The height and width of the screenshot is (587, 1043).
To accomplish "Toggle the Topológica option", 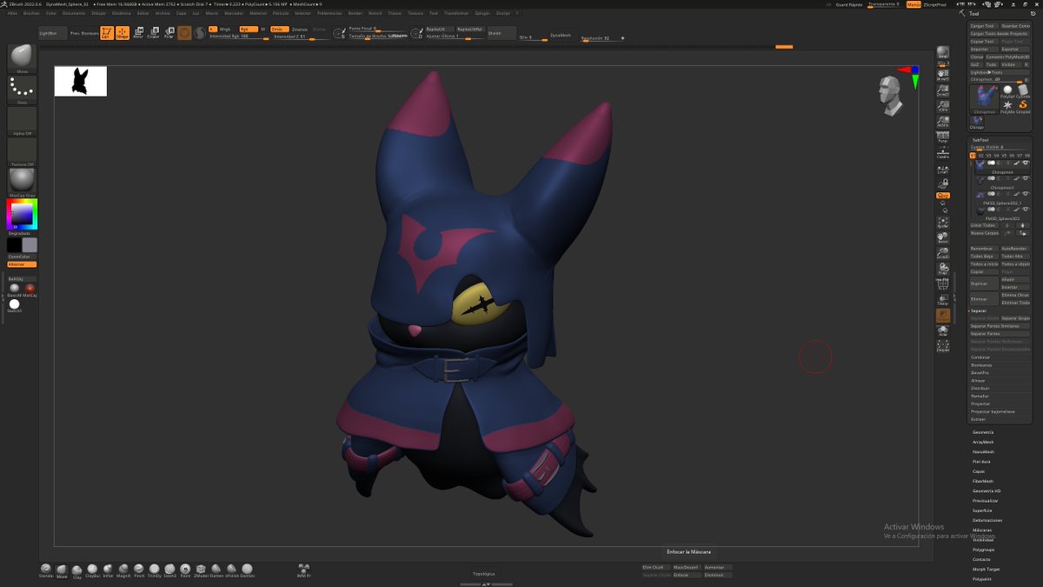I will [x=483, y=574].
